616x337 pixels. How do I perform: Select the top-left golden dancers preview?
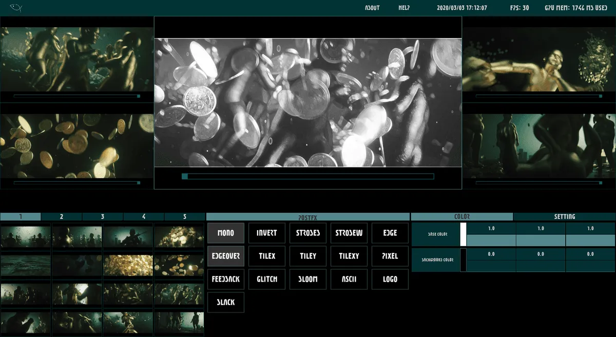(x=77, y=59)
